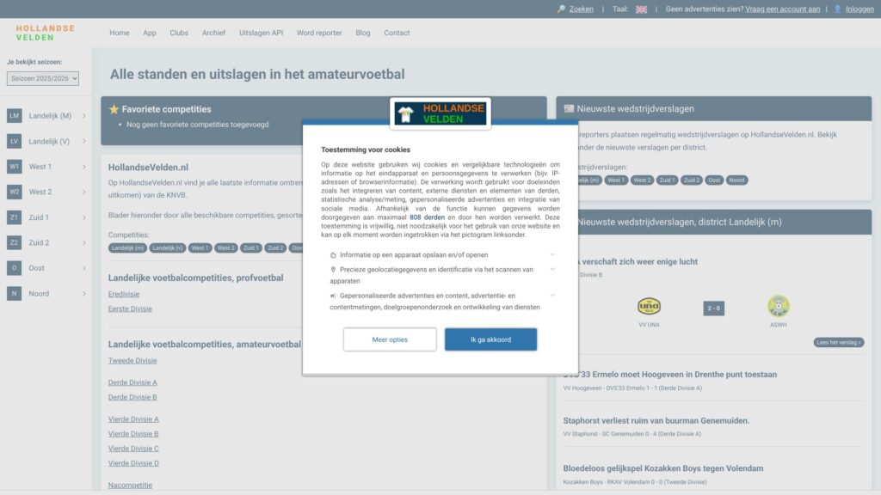Open the Blog menu item
The height and width of the screenshot is (495, 881).
[x=363, y=33]
